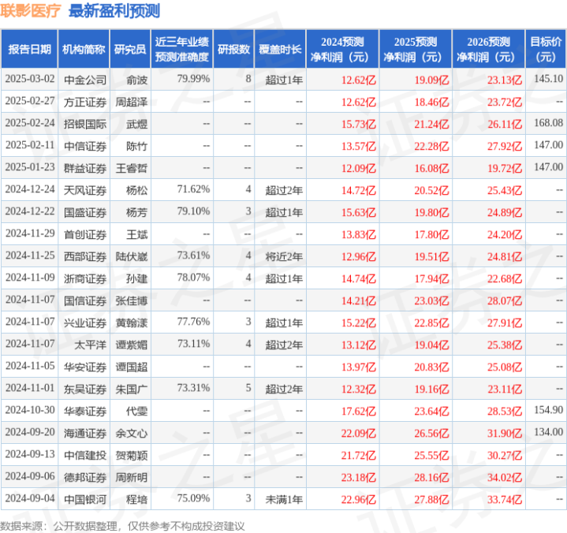Click the 2024预测净利润 header
The height and width of the screenshot is (533, 567).
point(342,49)
